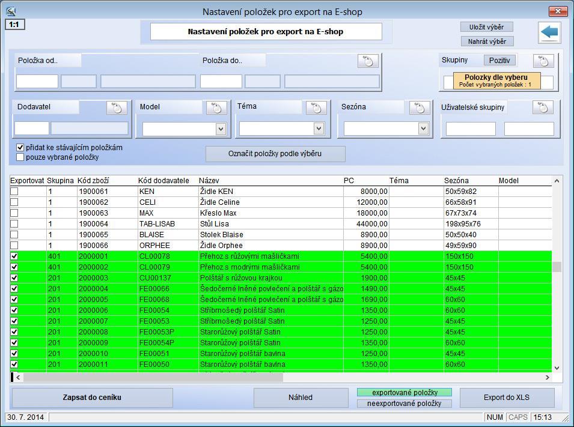574x427 pixels.
Task: Click the Položka od/do picker icon
Action: click(x=367, y=61)
